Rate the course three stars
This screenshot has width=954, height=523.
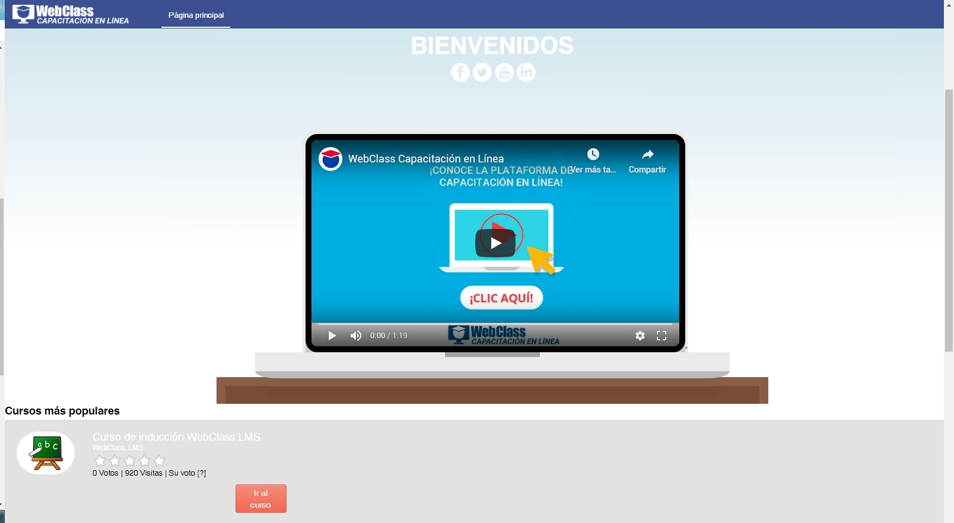click(x=129, y=461)
